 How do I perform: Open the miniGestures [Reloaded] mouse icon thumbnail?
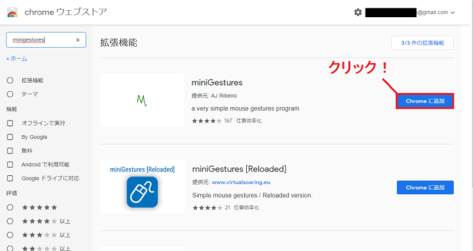coord(142,187)
